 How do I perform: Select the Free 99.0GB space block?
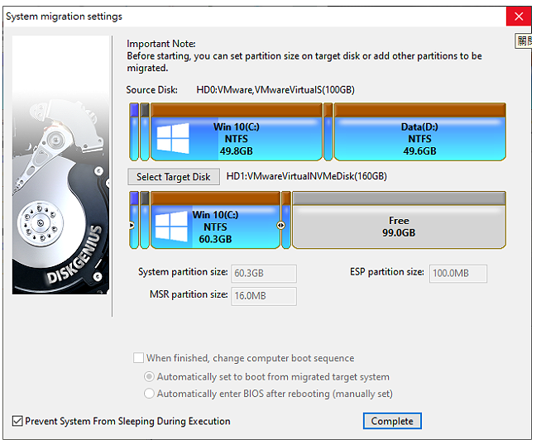tap(399, 220)
